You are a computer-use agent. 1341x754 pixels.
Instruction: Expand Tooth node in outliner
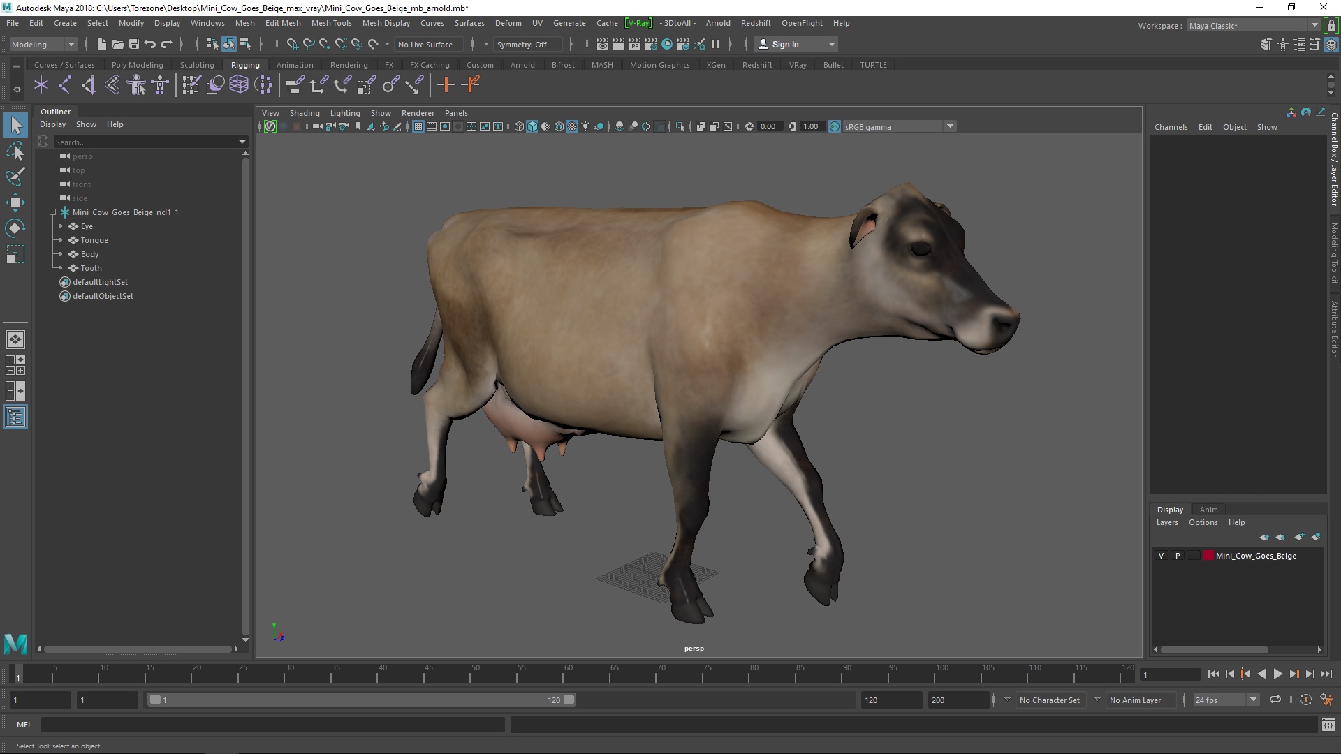pyautogui.click(x=60, y=268)
